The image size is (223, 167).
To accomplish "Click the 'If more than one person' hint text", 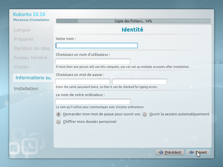I will click(x=123, y=67).
